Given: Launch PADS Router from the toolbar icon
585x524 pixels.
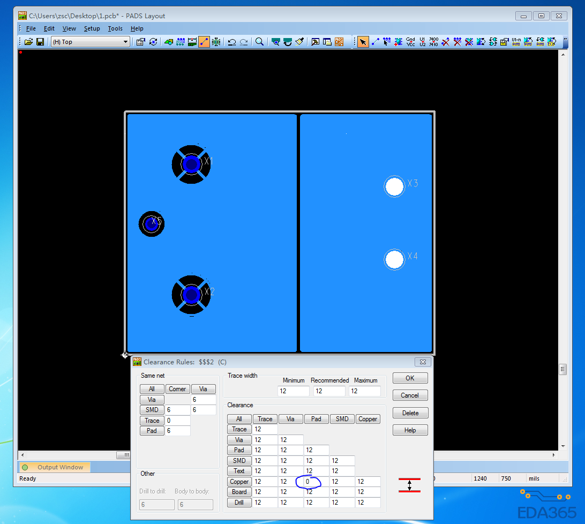Looking at the screenshot, I should pos(339,42).
